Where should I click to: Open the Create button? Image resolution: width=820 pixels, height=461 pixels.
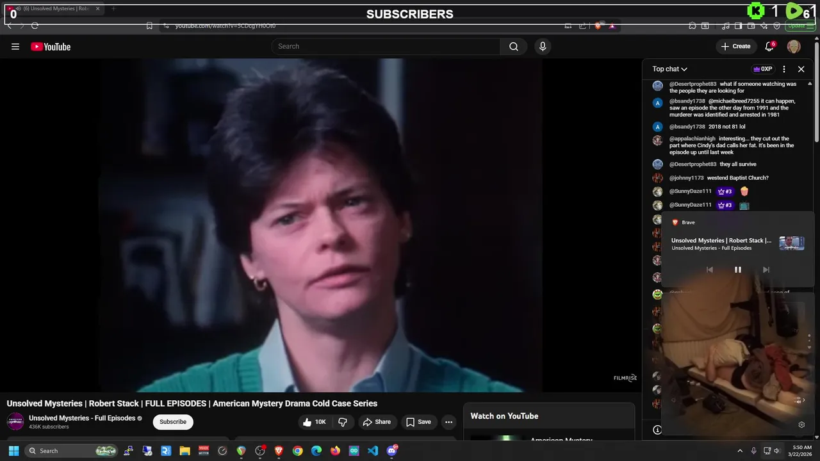tap(735, 46)
